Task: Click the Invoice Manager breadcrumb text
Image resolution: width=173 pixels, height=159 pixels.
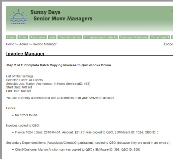Action: [45, 44]
